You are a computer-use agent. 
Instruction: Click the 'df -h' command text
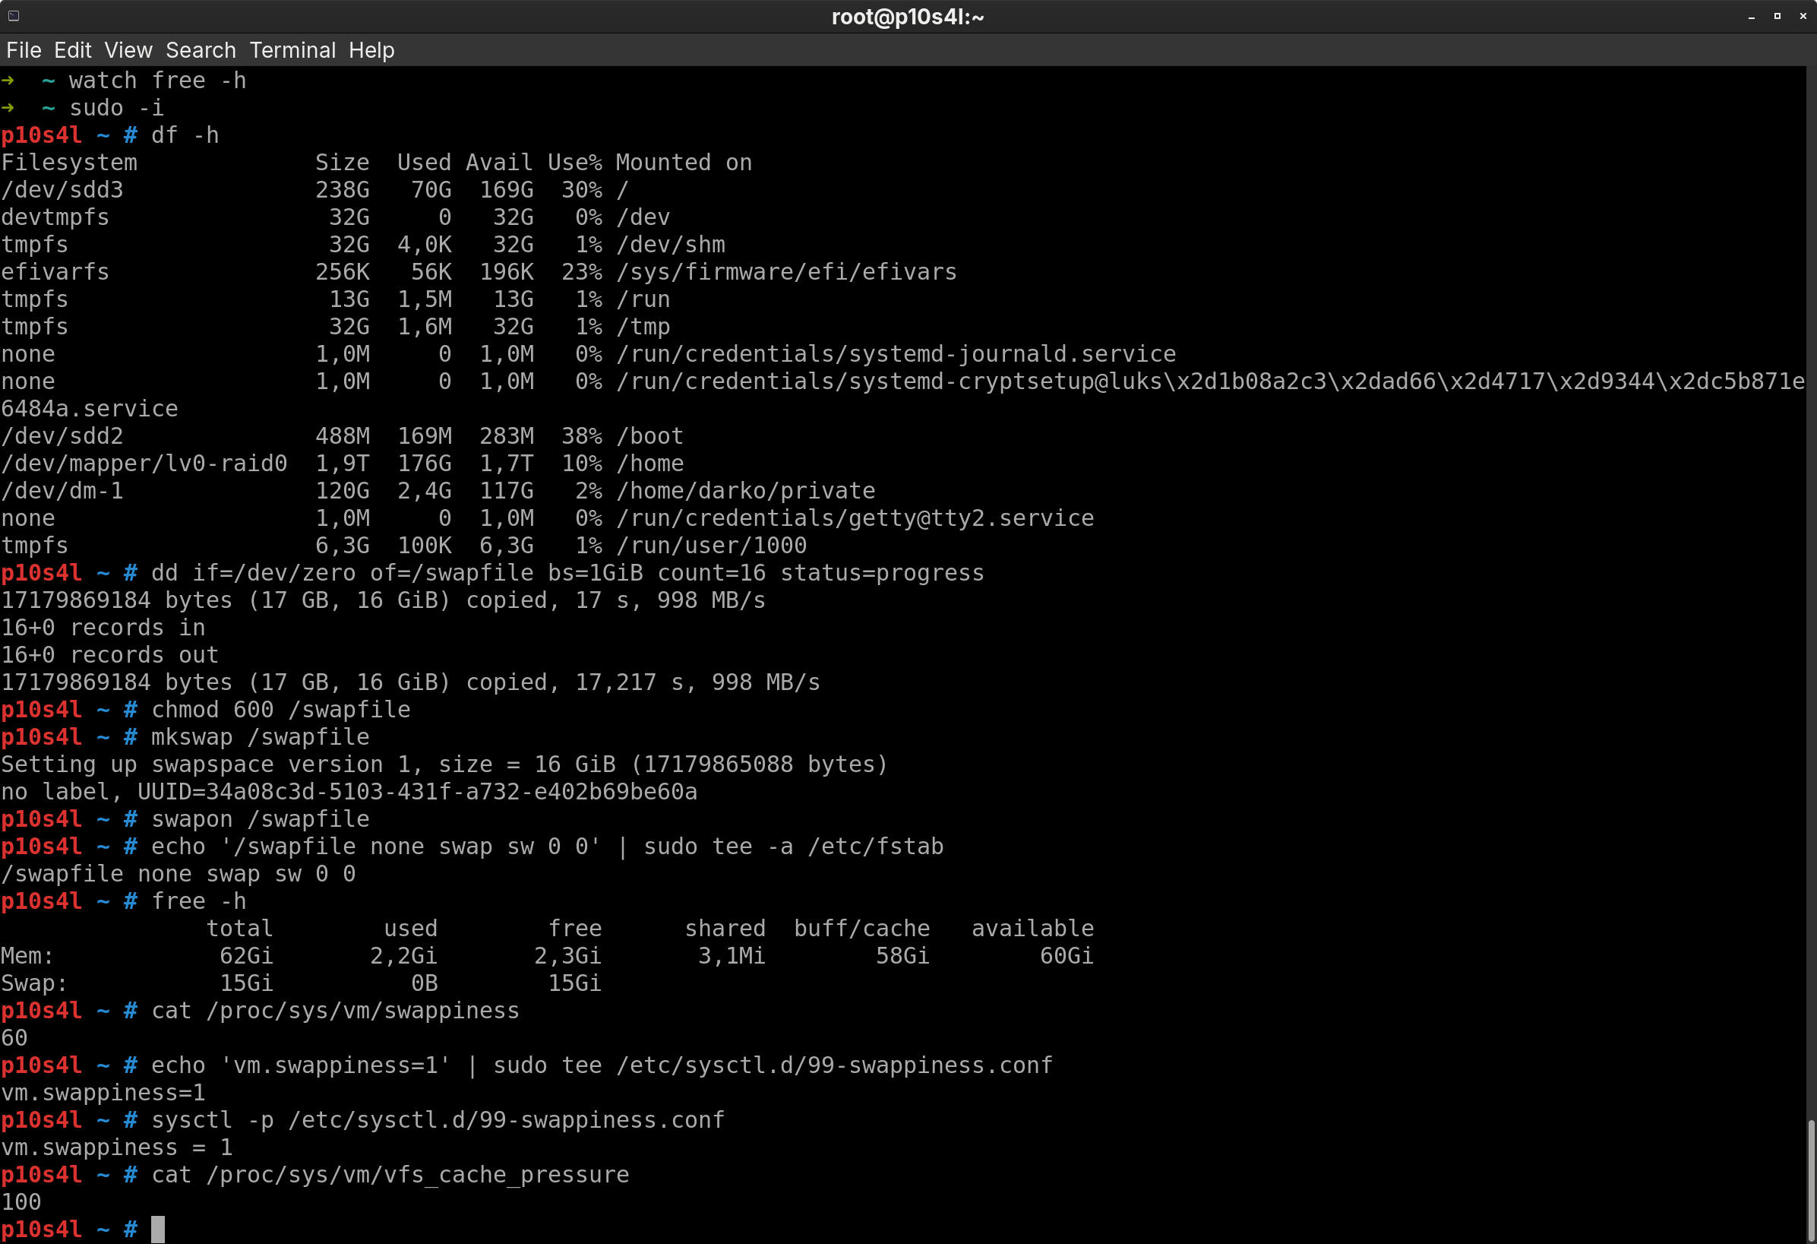(x=185, y=135)
